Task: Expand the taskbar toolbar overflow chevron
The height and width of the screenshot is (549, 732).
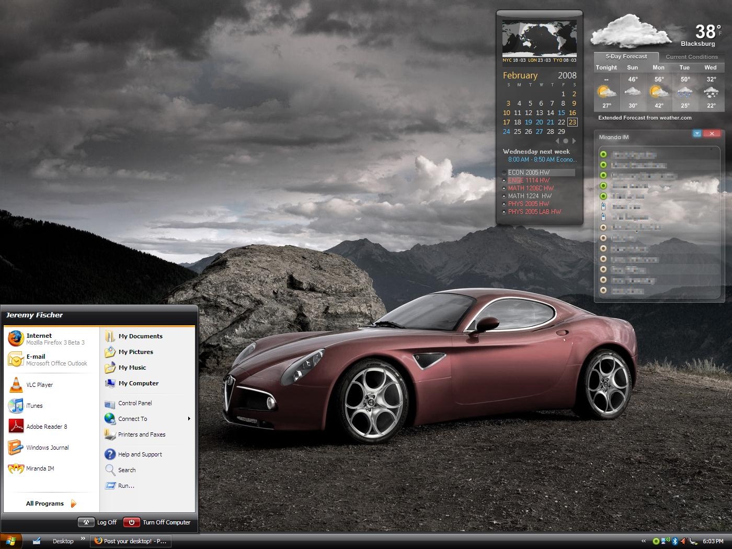Action: click(x=83, y=539)
